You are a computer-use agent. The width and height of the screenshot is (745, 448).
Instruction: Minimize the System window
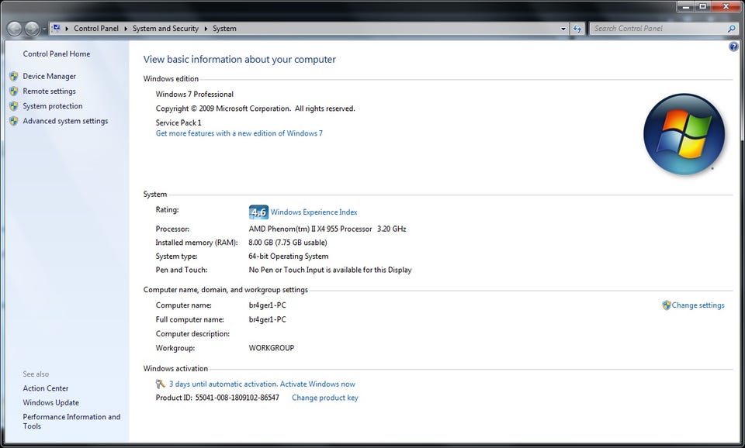pos(686,7)
